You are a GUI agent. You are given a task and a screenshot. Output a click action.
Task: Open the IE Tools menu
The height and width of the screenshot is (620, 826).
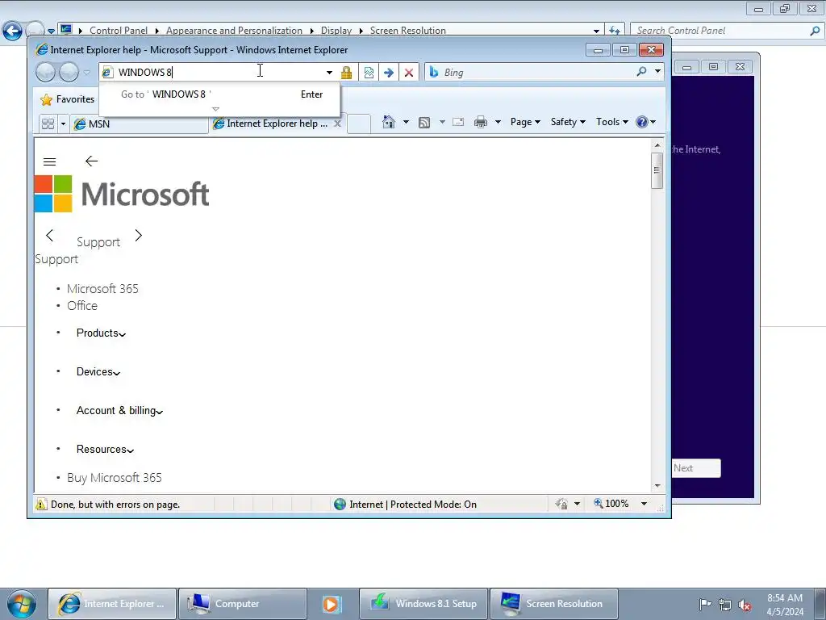click(611, 122)
